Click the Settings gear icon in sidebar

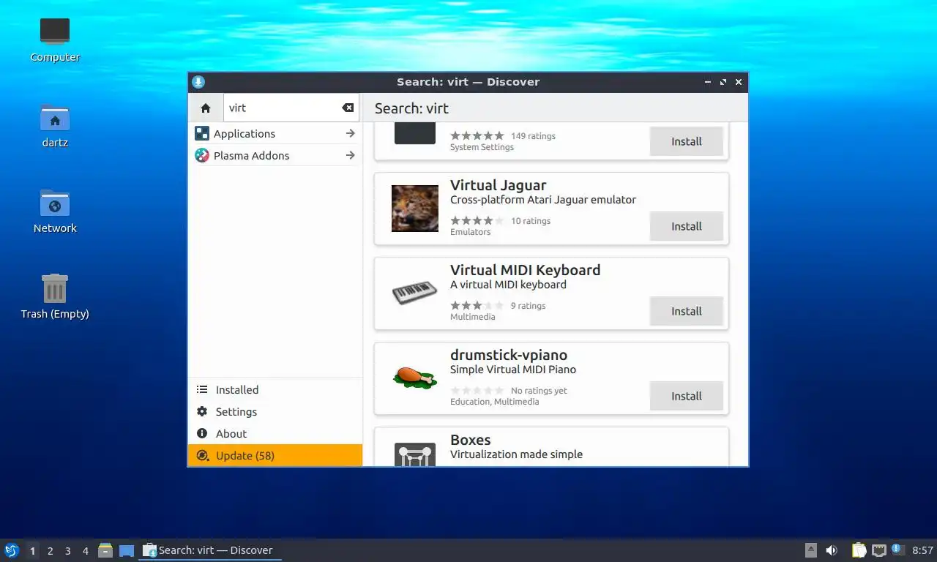tap(202, 412)
